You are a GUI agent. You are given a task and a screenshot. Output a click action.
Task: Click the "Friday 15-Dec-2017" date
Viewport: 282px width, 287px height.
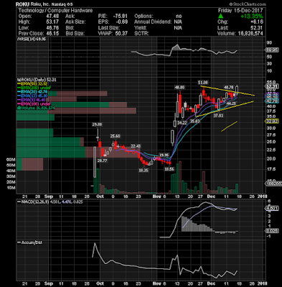pyautogui.click(x=240, y=11)
